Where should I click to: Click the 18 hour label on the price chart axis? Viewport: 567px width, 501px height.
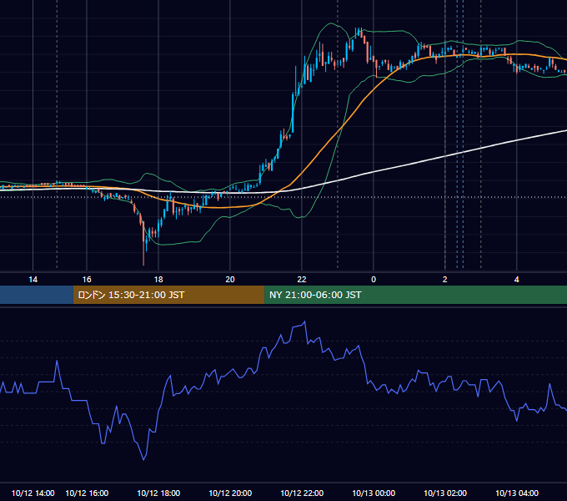[x=158, y=280]
